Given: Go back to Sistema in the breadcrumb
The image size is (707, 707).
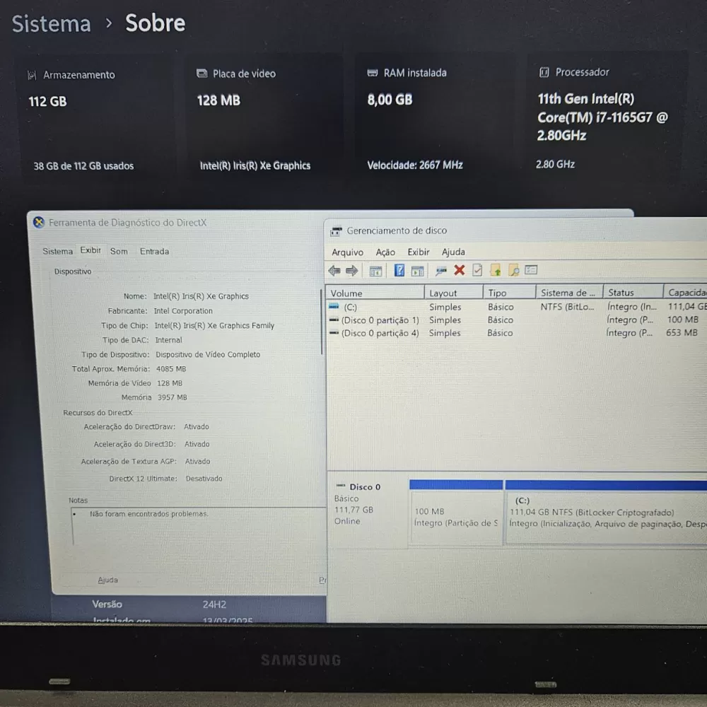Looking at the screenshot, I should (52, 23).
